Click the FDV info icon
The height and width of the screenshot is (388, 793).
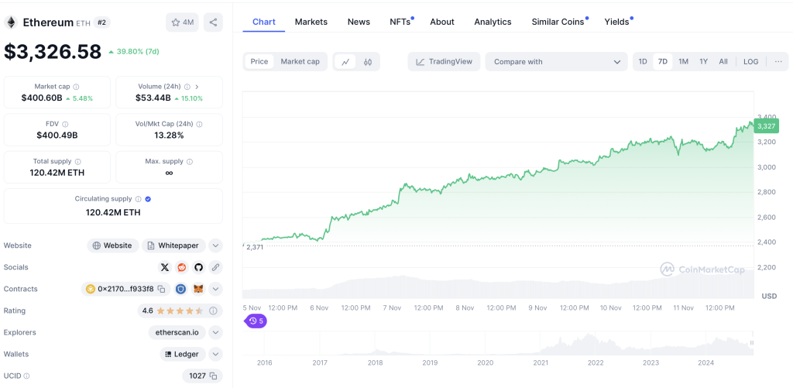tap(65, 124)
